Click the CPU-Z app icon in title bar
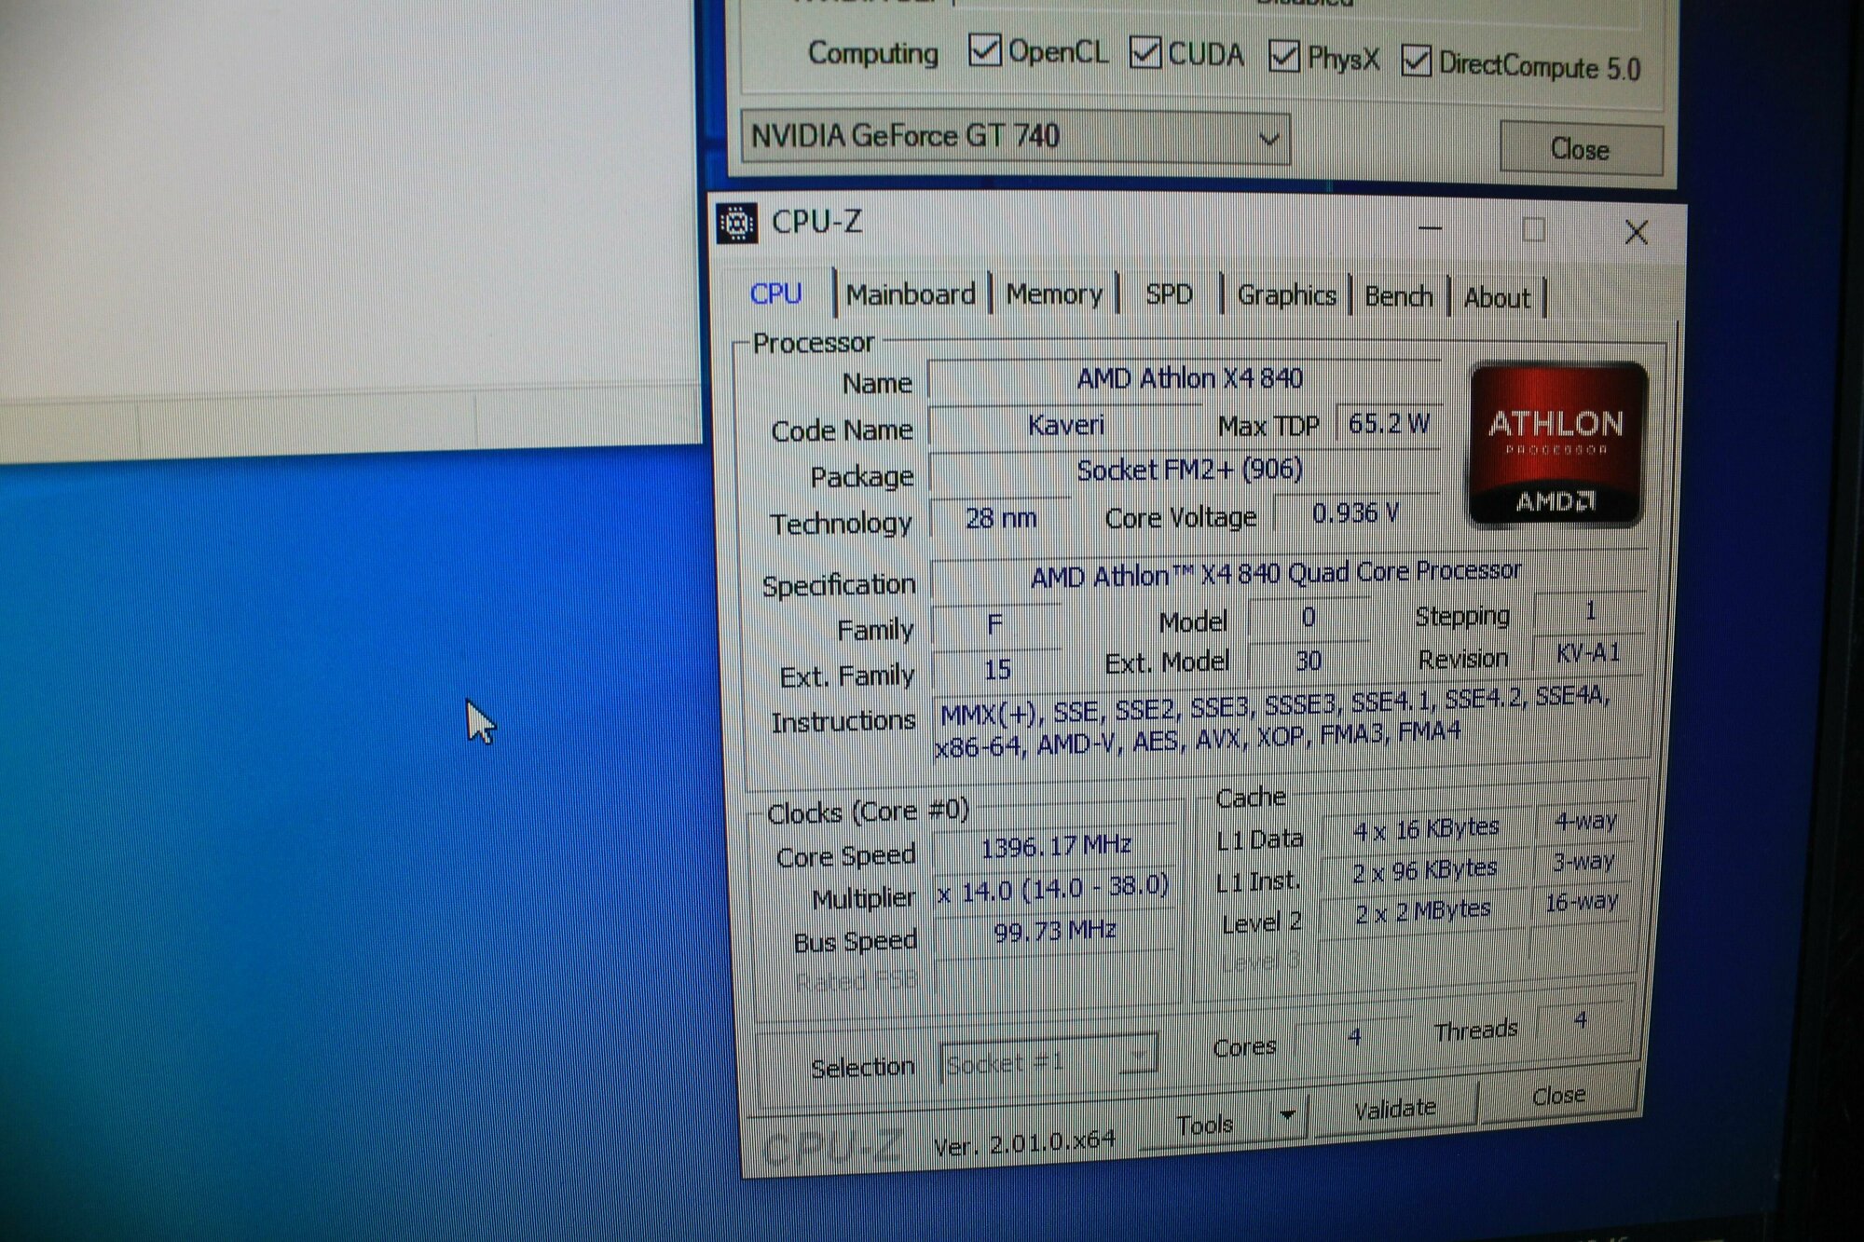 point(736,224)
